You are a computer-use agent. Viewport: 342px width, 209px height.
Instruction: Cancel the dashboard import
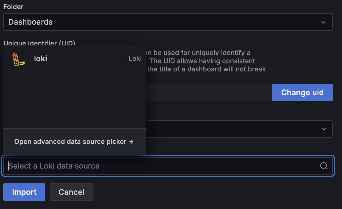coord(71,192)
